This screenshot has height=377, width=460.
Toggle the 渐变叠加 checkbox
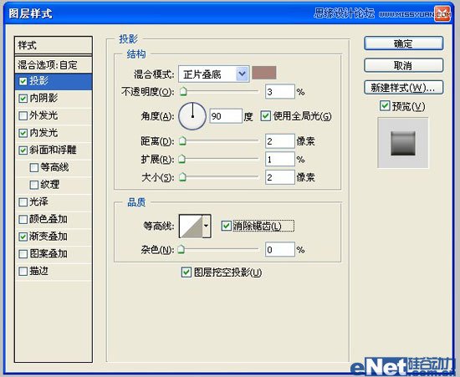23,237
